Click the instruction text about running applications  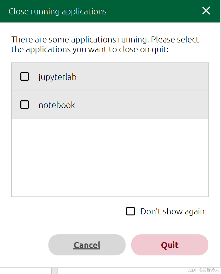pyautogui.click(x=105, y=45)
